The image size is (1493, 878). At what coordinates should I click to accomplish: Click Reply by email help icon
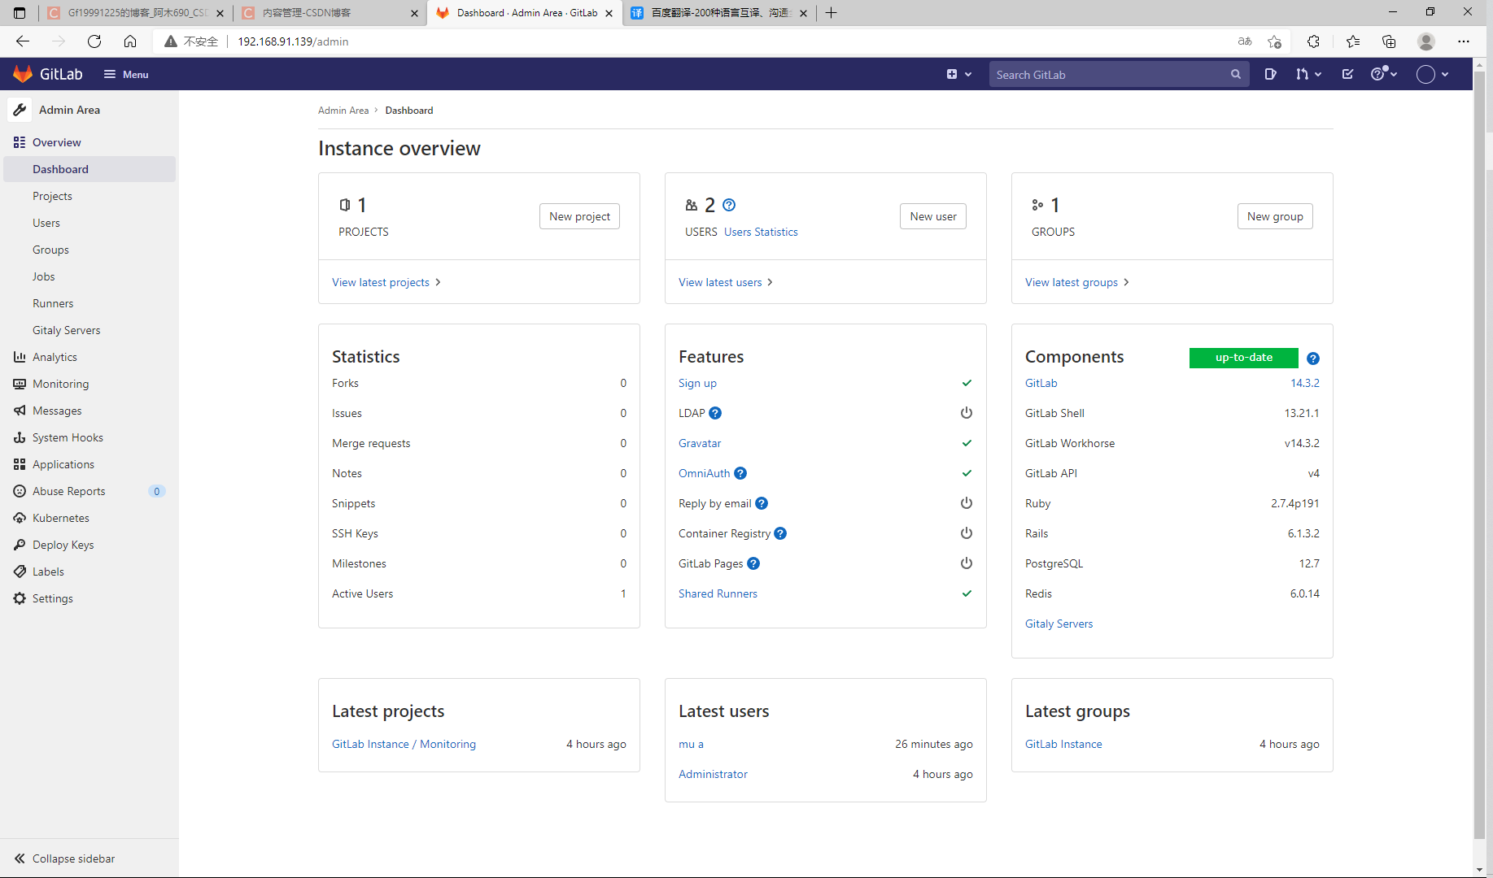coord(762,503)
